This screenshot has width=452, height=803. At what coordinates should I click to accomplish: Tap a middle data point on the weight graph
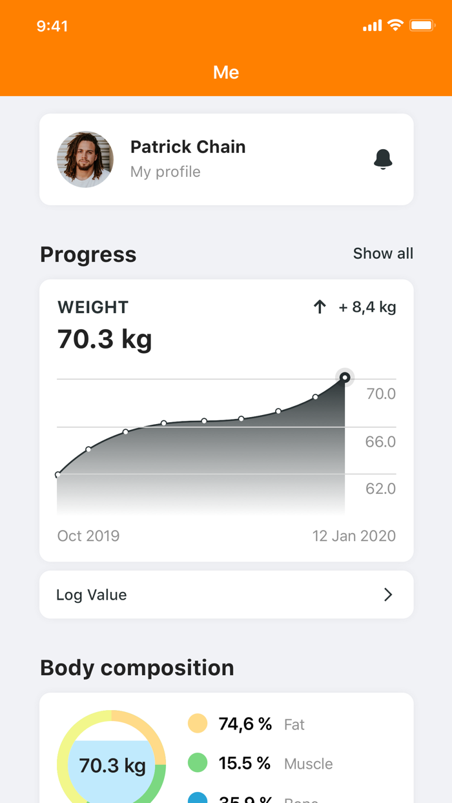tap(204, 420)
